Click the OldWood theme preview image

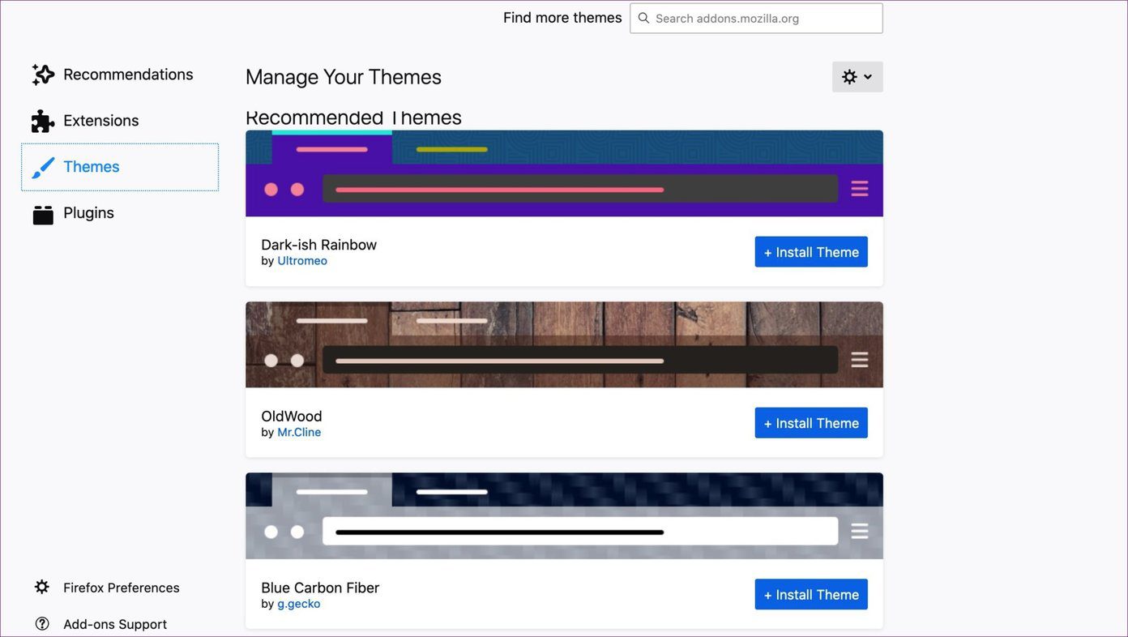coord(564,344)
